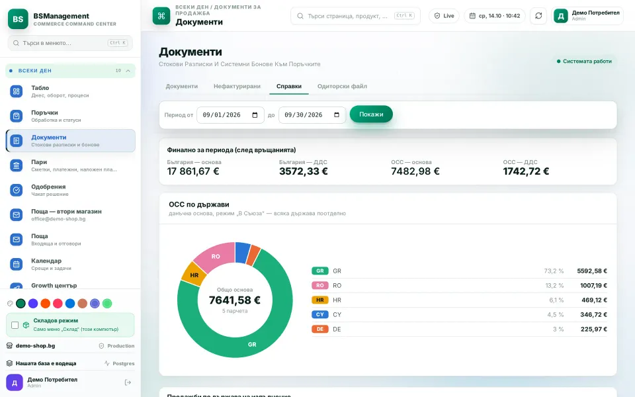Select the pink-red theme color swatch
Viewport: 635px width, 397px height.
(x=58, y=304)
